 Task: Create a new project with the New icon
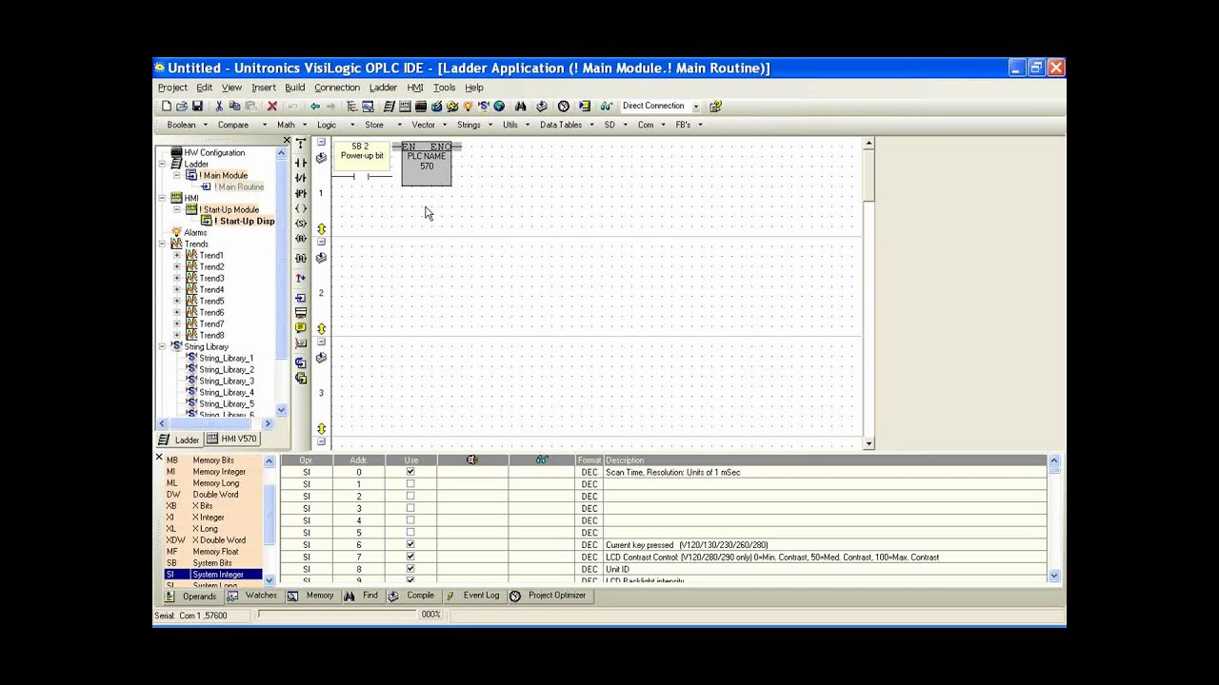tap(167, 106)
